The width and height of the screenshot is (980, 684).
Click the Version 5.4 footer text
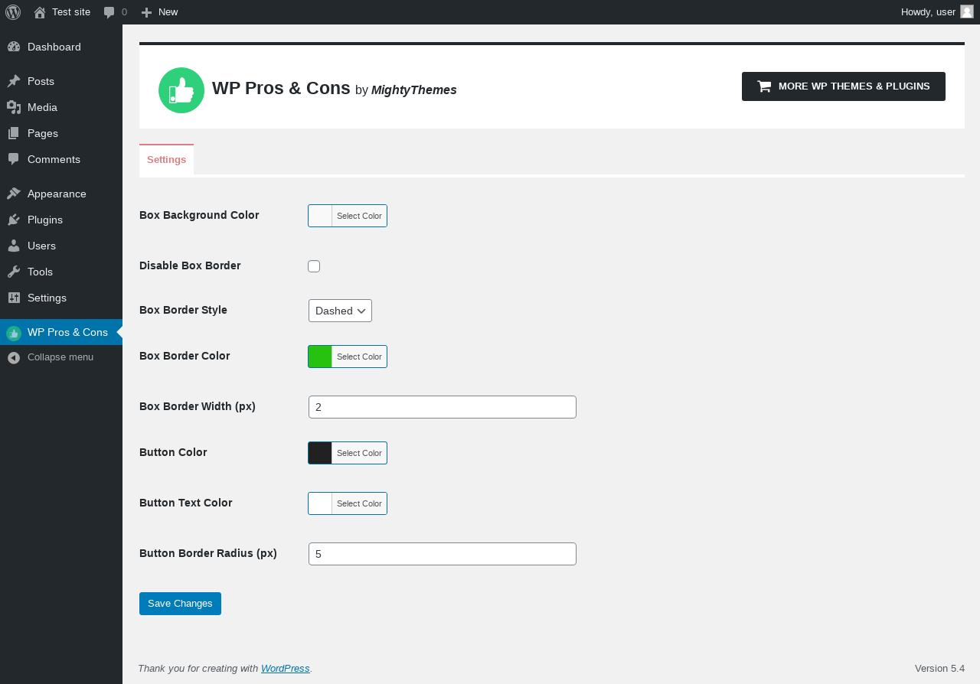(x=939, y=668)
